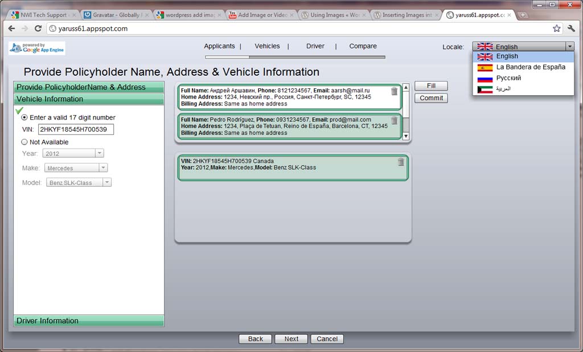Viewport: 583px width, 352px height.
Task: Pick Русский from the locale list
Action: [x=508, y=78]
